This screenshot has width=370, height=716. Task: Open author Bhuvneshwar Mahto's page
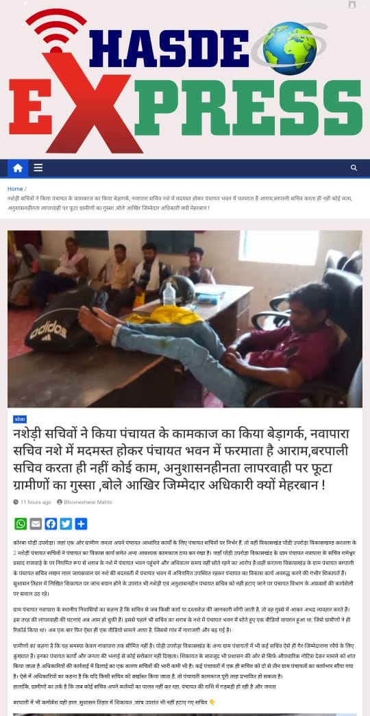88,502
